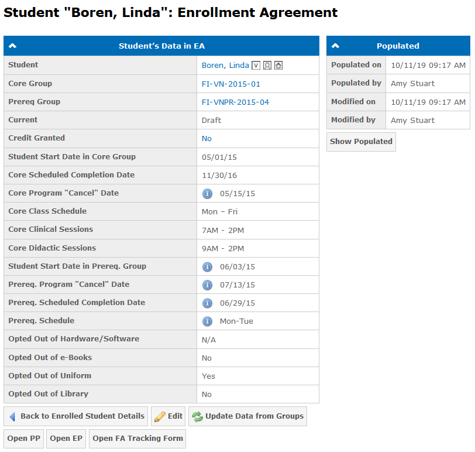Viewport: 475px width, 452px height.
Task: Click the Credit Granted 'No' link
Action: click(206, 139)
